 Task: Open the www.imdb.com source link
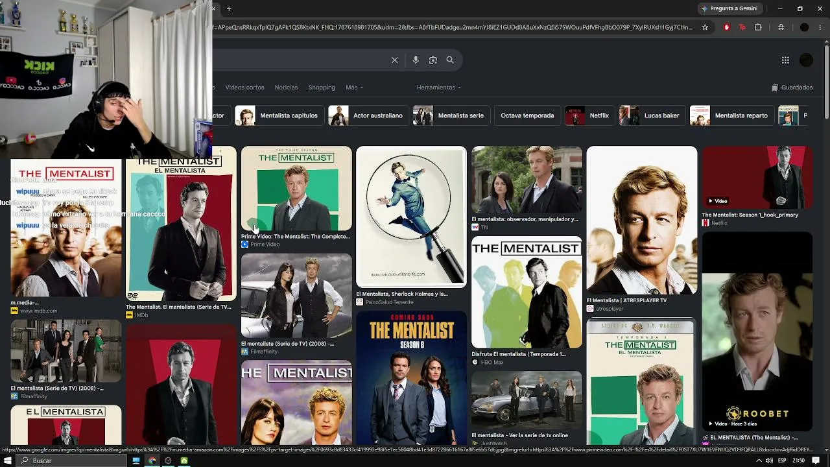(x=38, y=311)
